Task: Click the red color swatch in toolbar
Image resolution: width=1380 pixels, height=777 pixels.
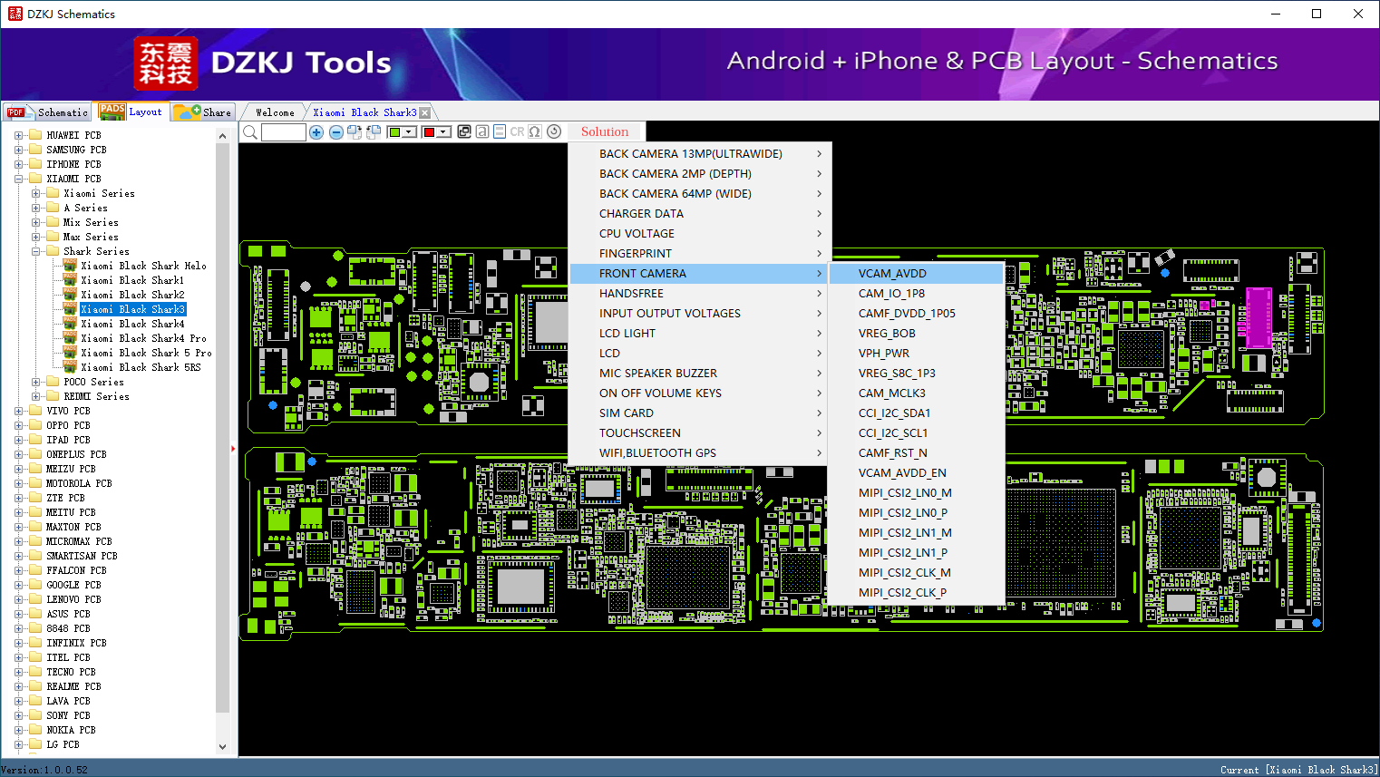Action: click(429, 132)
